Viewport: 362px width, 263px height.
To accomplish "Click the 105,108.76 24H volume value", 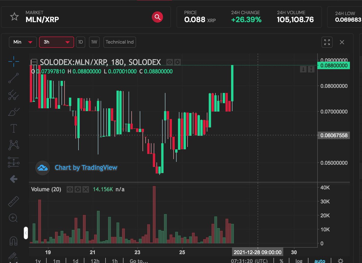I will (295, 20).
